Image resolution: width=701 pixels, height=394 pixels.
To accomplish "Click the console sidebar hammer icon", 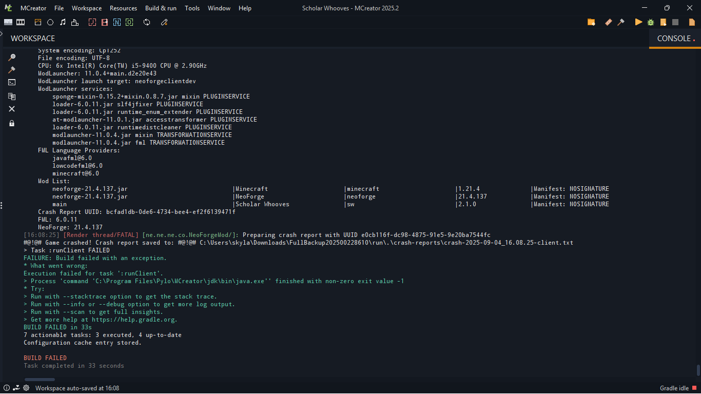I will pos(12,70).
